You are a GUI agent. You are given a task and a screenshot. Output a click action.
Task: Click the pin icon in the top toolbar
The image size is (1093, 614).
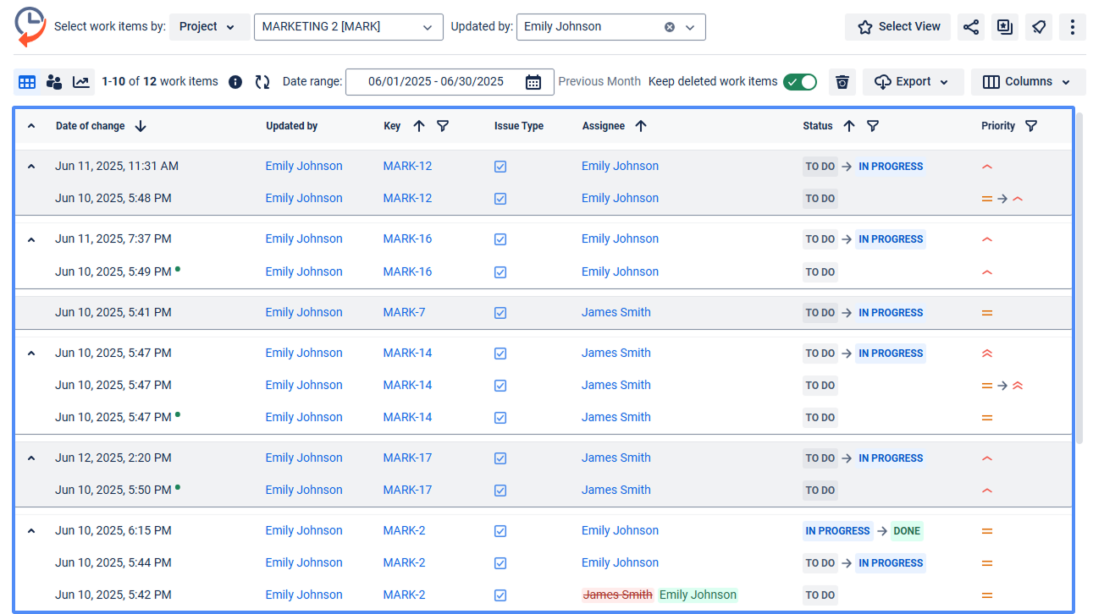coord(1039,27)
